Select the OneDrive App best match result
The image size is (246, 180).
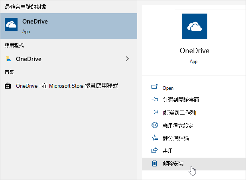[69, 26]
